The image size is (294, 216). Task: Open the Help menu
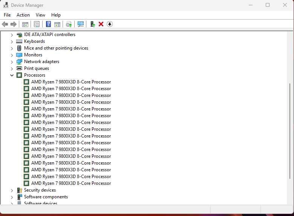click(x=56, y=15)
